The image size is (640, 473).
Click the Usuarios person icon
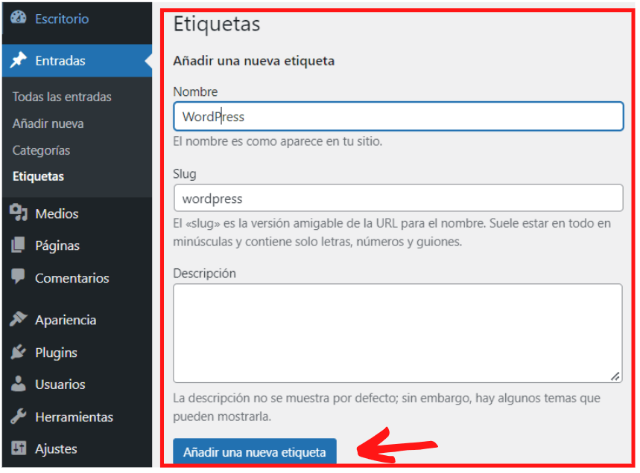[19, 384]
